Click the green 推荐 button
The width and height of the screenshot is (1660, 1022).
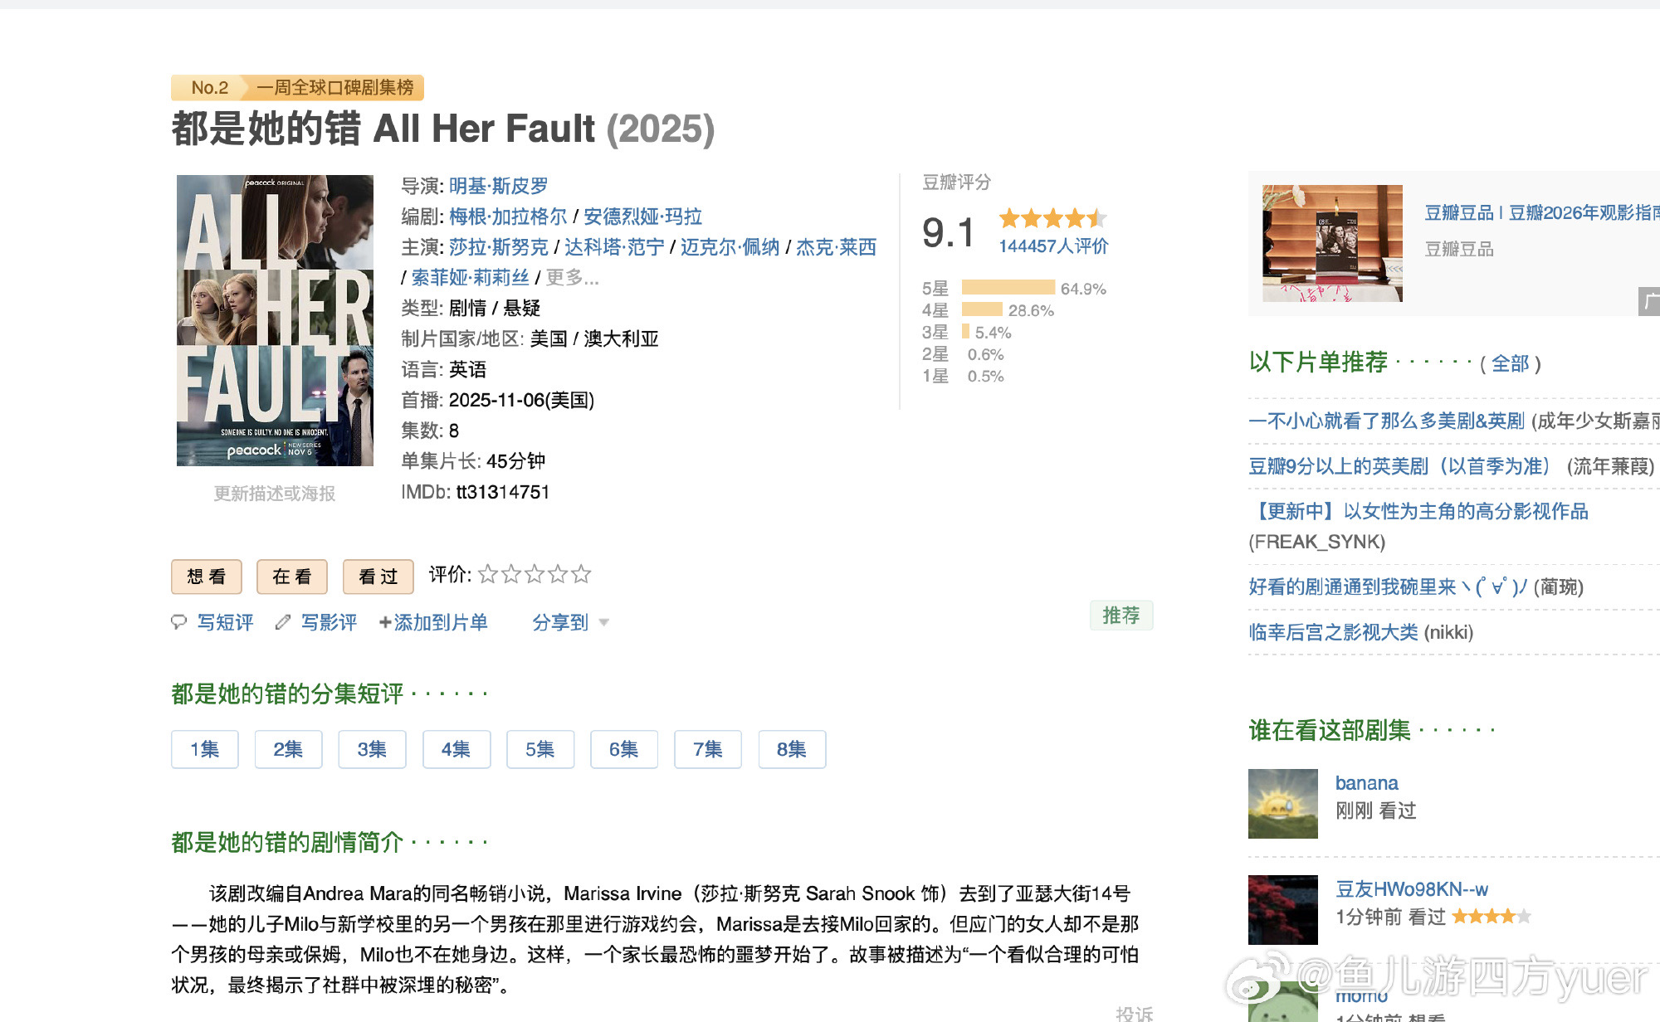pos(1120,616)
